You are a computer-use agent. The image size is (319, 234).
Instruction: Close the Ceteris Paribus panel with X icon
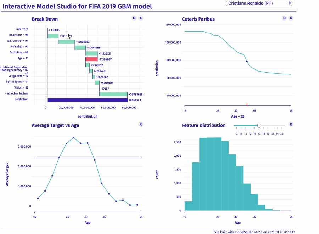[291, 18]
